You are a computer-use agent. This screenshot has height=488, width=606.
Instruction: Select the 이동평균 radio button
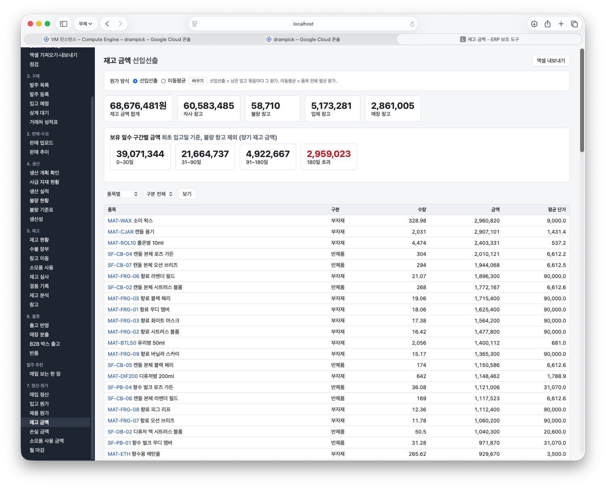[x=163, y=81]
